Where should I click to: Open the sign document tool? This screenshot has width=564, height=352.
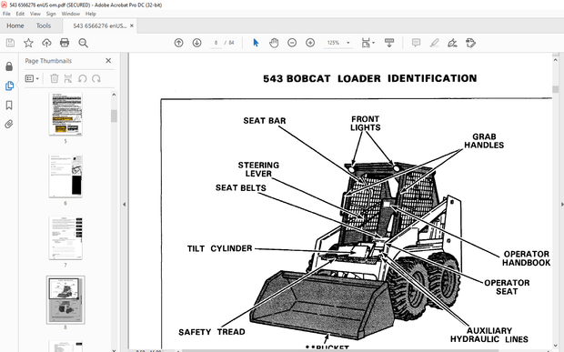click(x=452, y=43)
